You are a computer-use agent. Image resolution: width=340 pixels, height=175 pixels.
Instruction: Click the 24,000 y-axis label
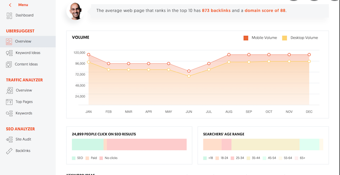pos(80,96)
